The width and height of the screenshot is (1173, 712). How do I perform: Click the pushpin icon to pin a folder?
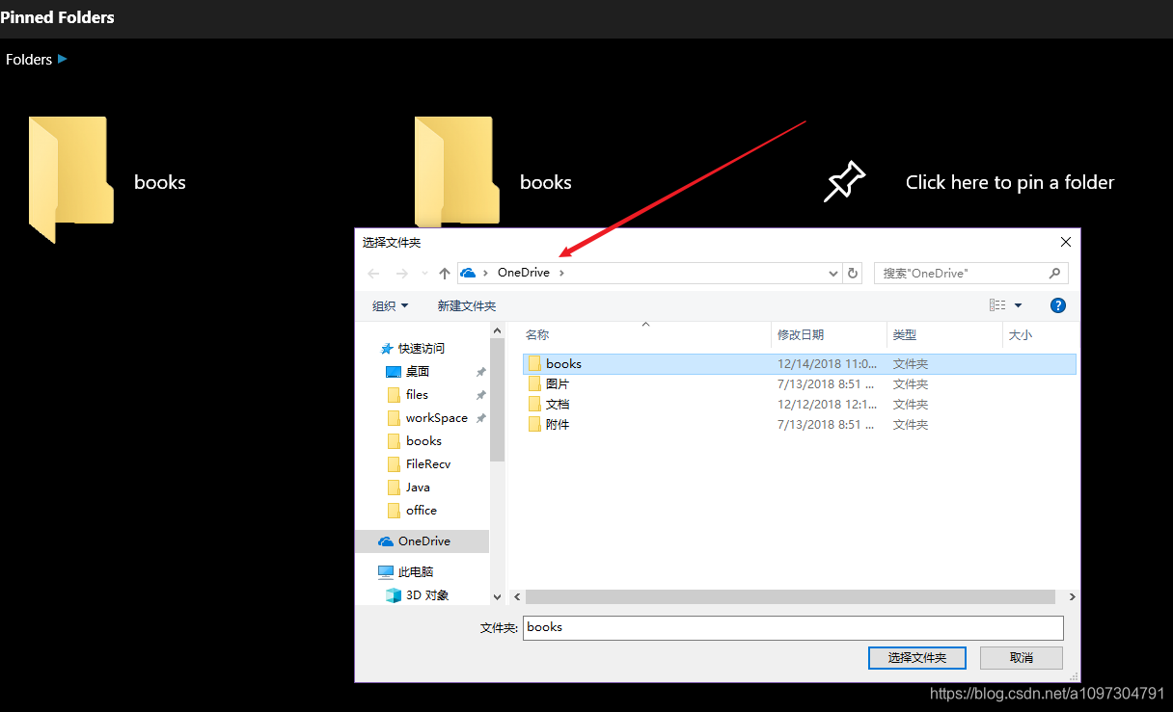coord(845,182)
